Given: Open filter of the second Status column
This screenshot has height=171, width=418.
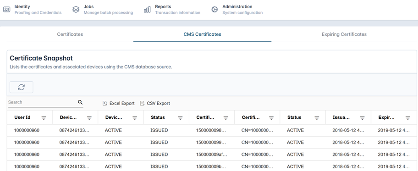Looking at the screenshot, I should (317, 118).
